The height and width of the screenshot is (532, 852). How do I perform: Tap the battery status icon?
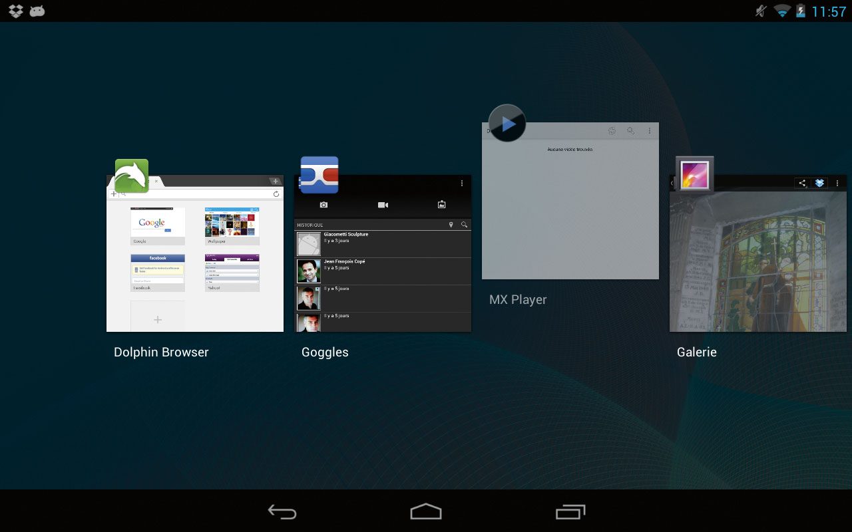(x=801, y=11)
